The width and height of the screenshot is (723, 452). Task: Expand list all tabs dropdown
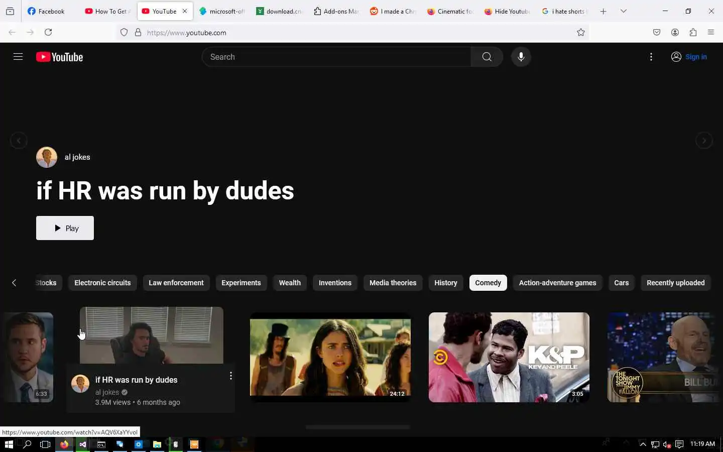coord(624,11)
